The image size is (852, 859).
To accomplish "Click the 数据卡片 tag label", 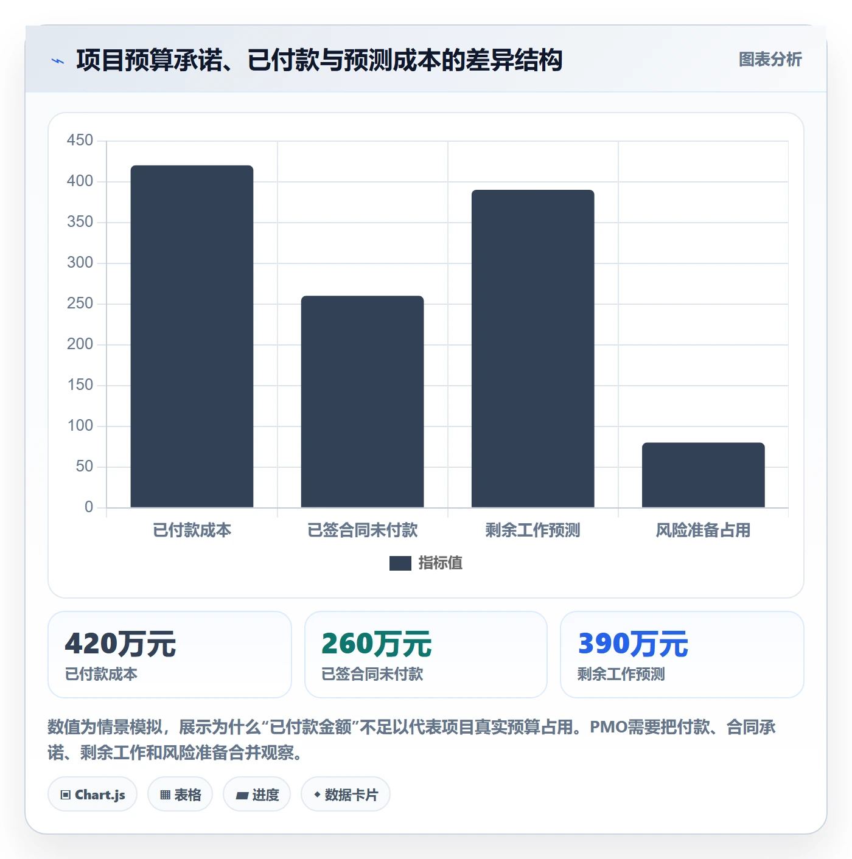I will pos(351,795).
